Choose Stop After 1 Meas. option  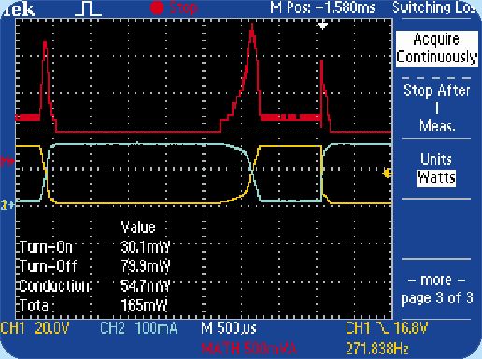click(x=436, y=108)
